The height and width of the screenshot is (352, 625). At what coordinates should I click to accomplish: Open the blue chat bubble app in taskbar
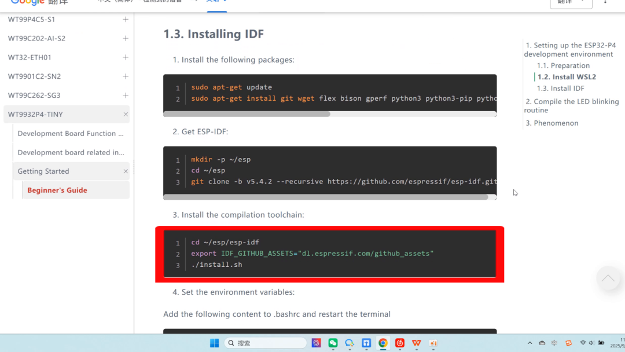(350, 343)
